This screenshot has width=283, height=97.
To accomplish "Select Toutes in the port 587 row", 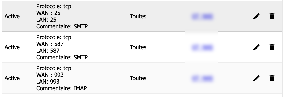I will click(138, 47).
